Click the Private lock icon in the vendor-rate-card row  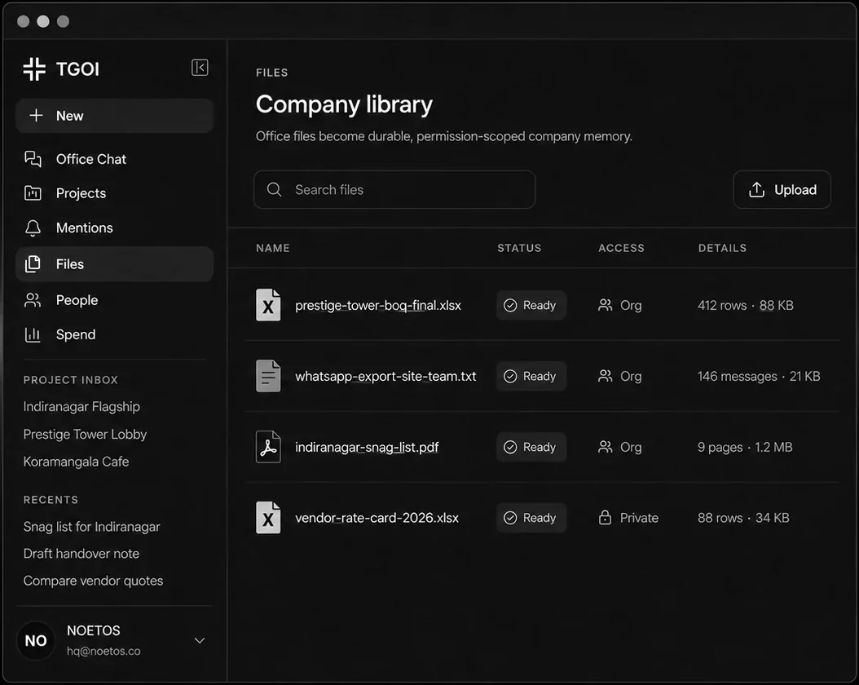[605, 517]
